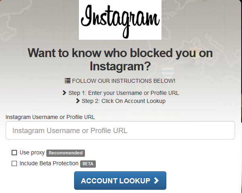Click the ACCOUNT LOOKUP button
This screenshot has width=242, height=193.
click(x=120, y=181)
